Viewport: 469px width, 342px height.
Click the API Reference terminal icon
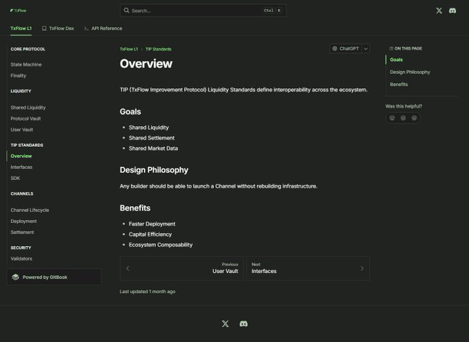[86, 28]
